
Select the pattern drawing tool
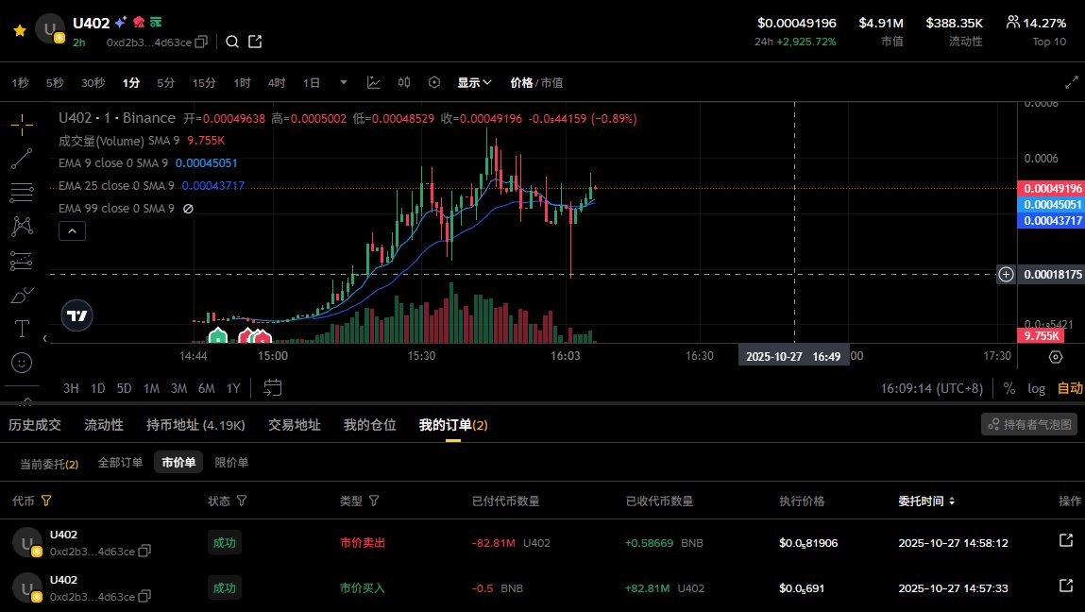pos(22,226)
